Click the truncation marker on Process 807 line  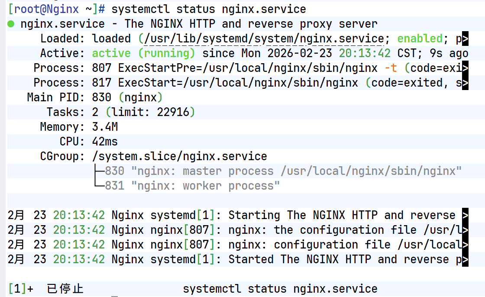pyautogui.click(x=465, y=68)
